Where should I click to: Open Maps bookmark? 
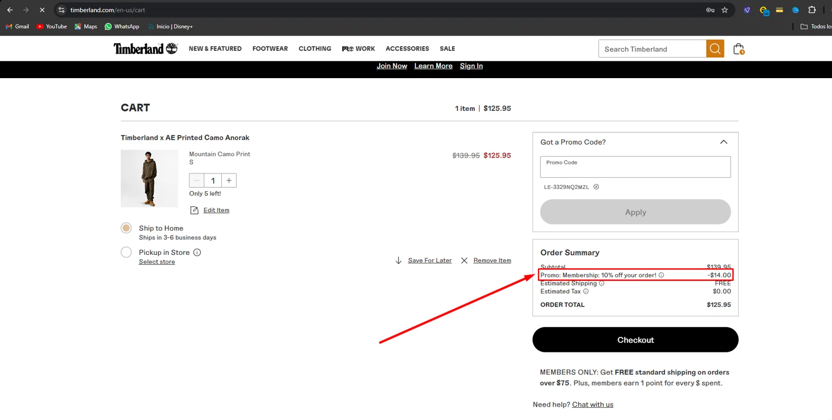(86, 26)
